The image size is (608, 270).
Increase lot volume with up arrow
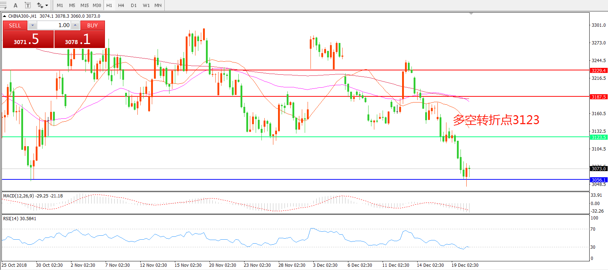tap(75, 25)
